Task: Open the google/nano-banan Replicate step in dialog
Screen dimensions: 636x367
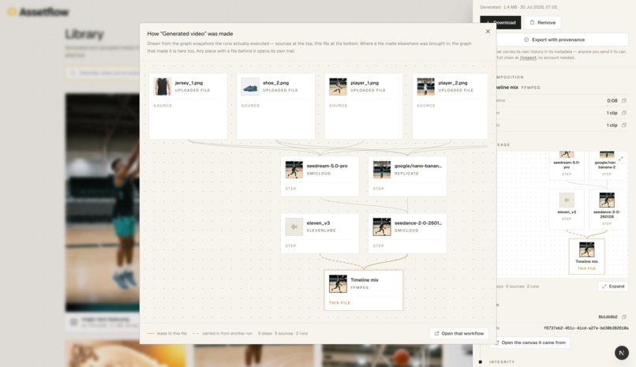Action: pyautogui.click(x=408, y=177)
